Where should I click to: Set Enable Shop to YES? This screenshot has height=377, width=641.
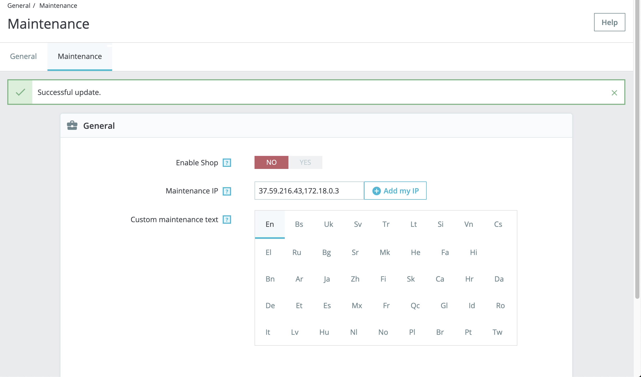point(305,162)
